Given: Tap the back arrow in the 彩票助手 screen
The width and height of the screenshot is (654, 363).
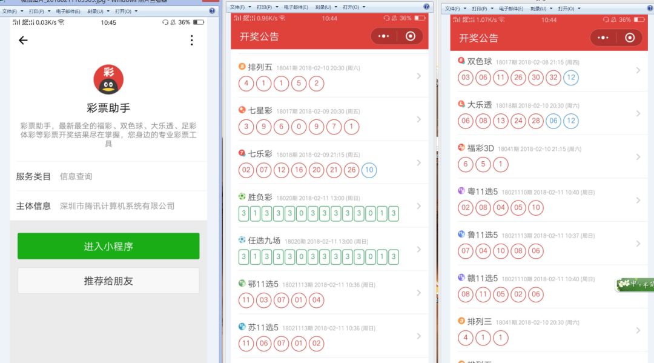Looking at the screenshot, I should tap(23, 40).
